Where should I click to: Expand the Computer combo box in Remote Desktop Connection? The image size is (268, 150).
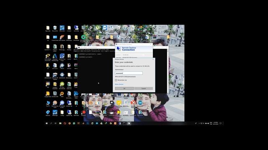(143, 55)
